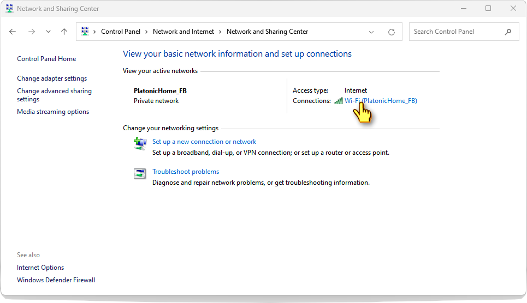Select Network and Internet breadcrumb

pos(183,32)
